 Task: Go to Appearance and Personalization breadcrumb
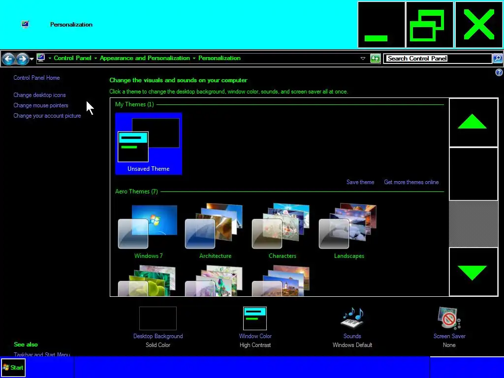pos(145,58)
